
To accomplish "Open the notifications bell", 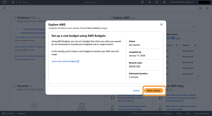I will (x=150, y=2).
